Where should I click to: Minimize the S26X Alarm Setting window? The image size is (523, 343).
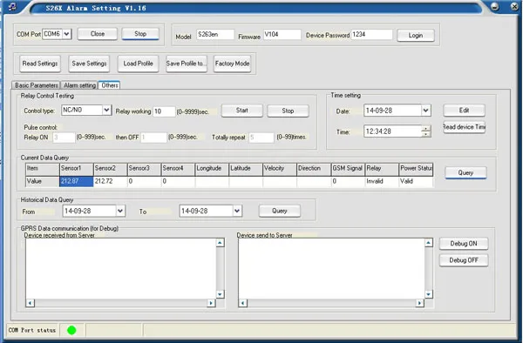[495, 6]
